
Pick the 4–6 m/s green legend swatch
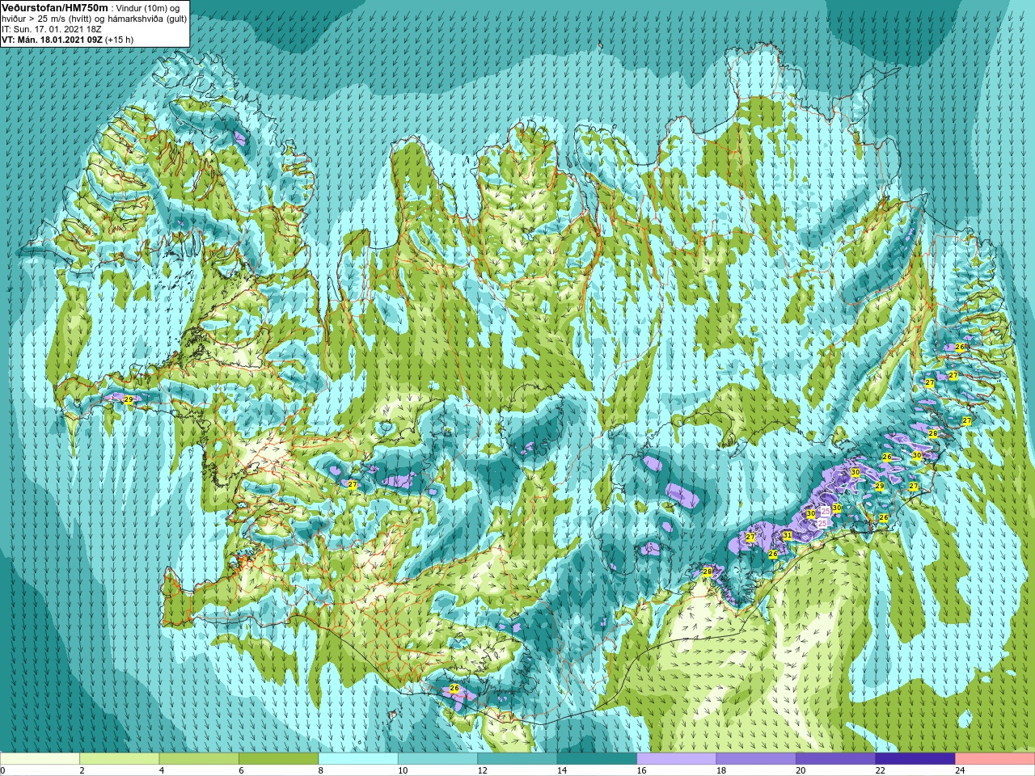pos(199,758)
